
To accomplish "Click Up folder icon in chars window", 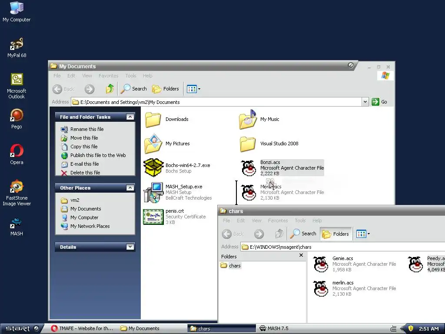I will pos(279,234).
